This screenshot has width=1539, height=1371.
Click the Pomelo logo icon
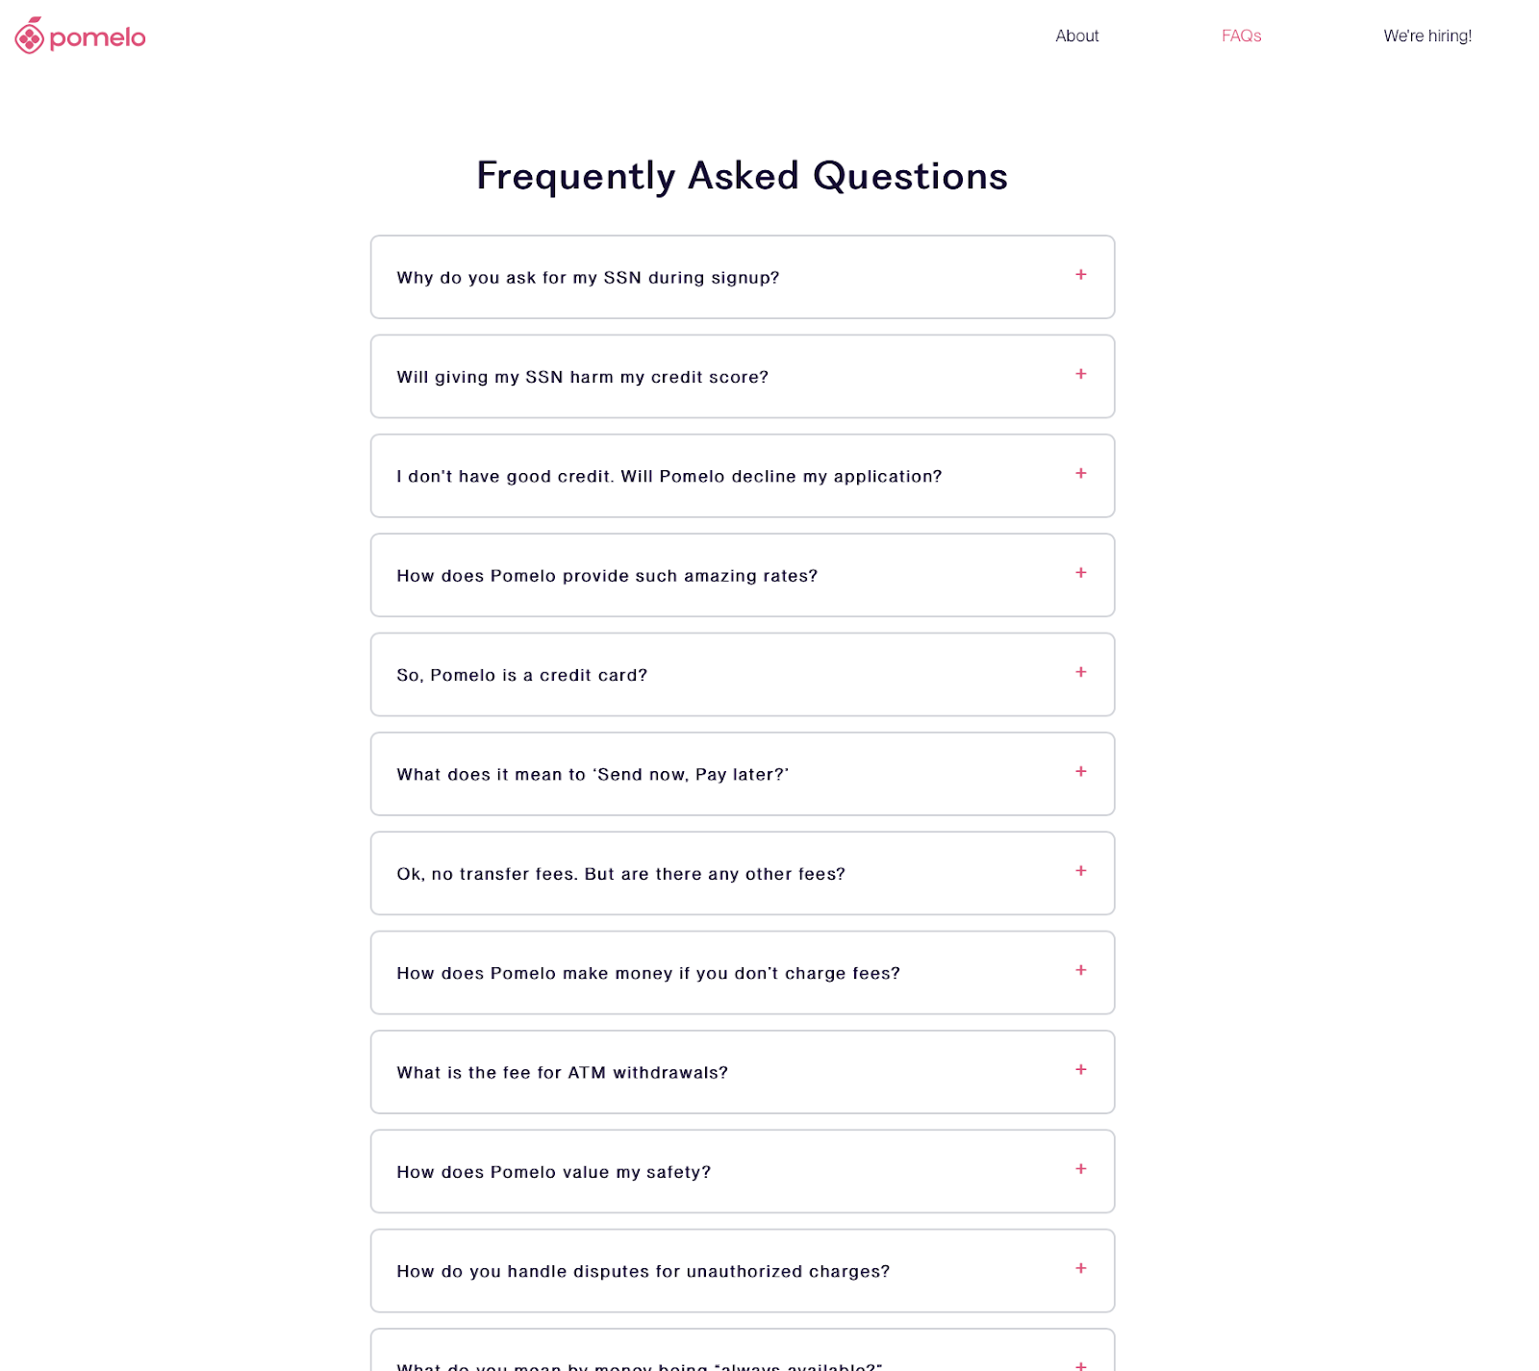click(30, 36)
